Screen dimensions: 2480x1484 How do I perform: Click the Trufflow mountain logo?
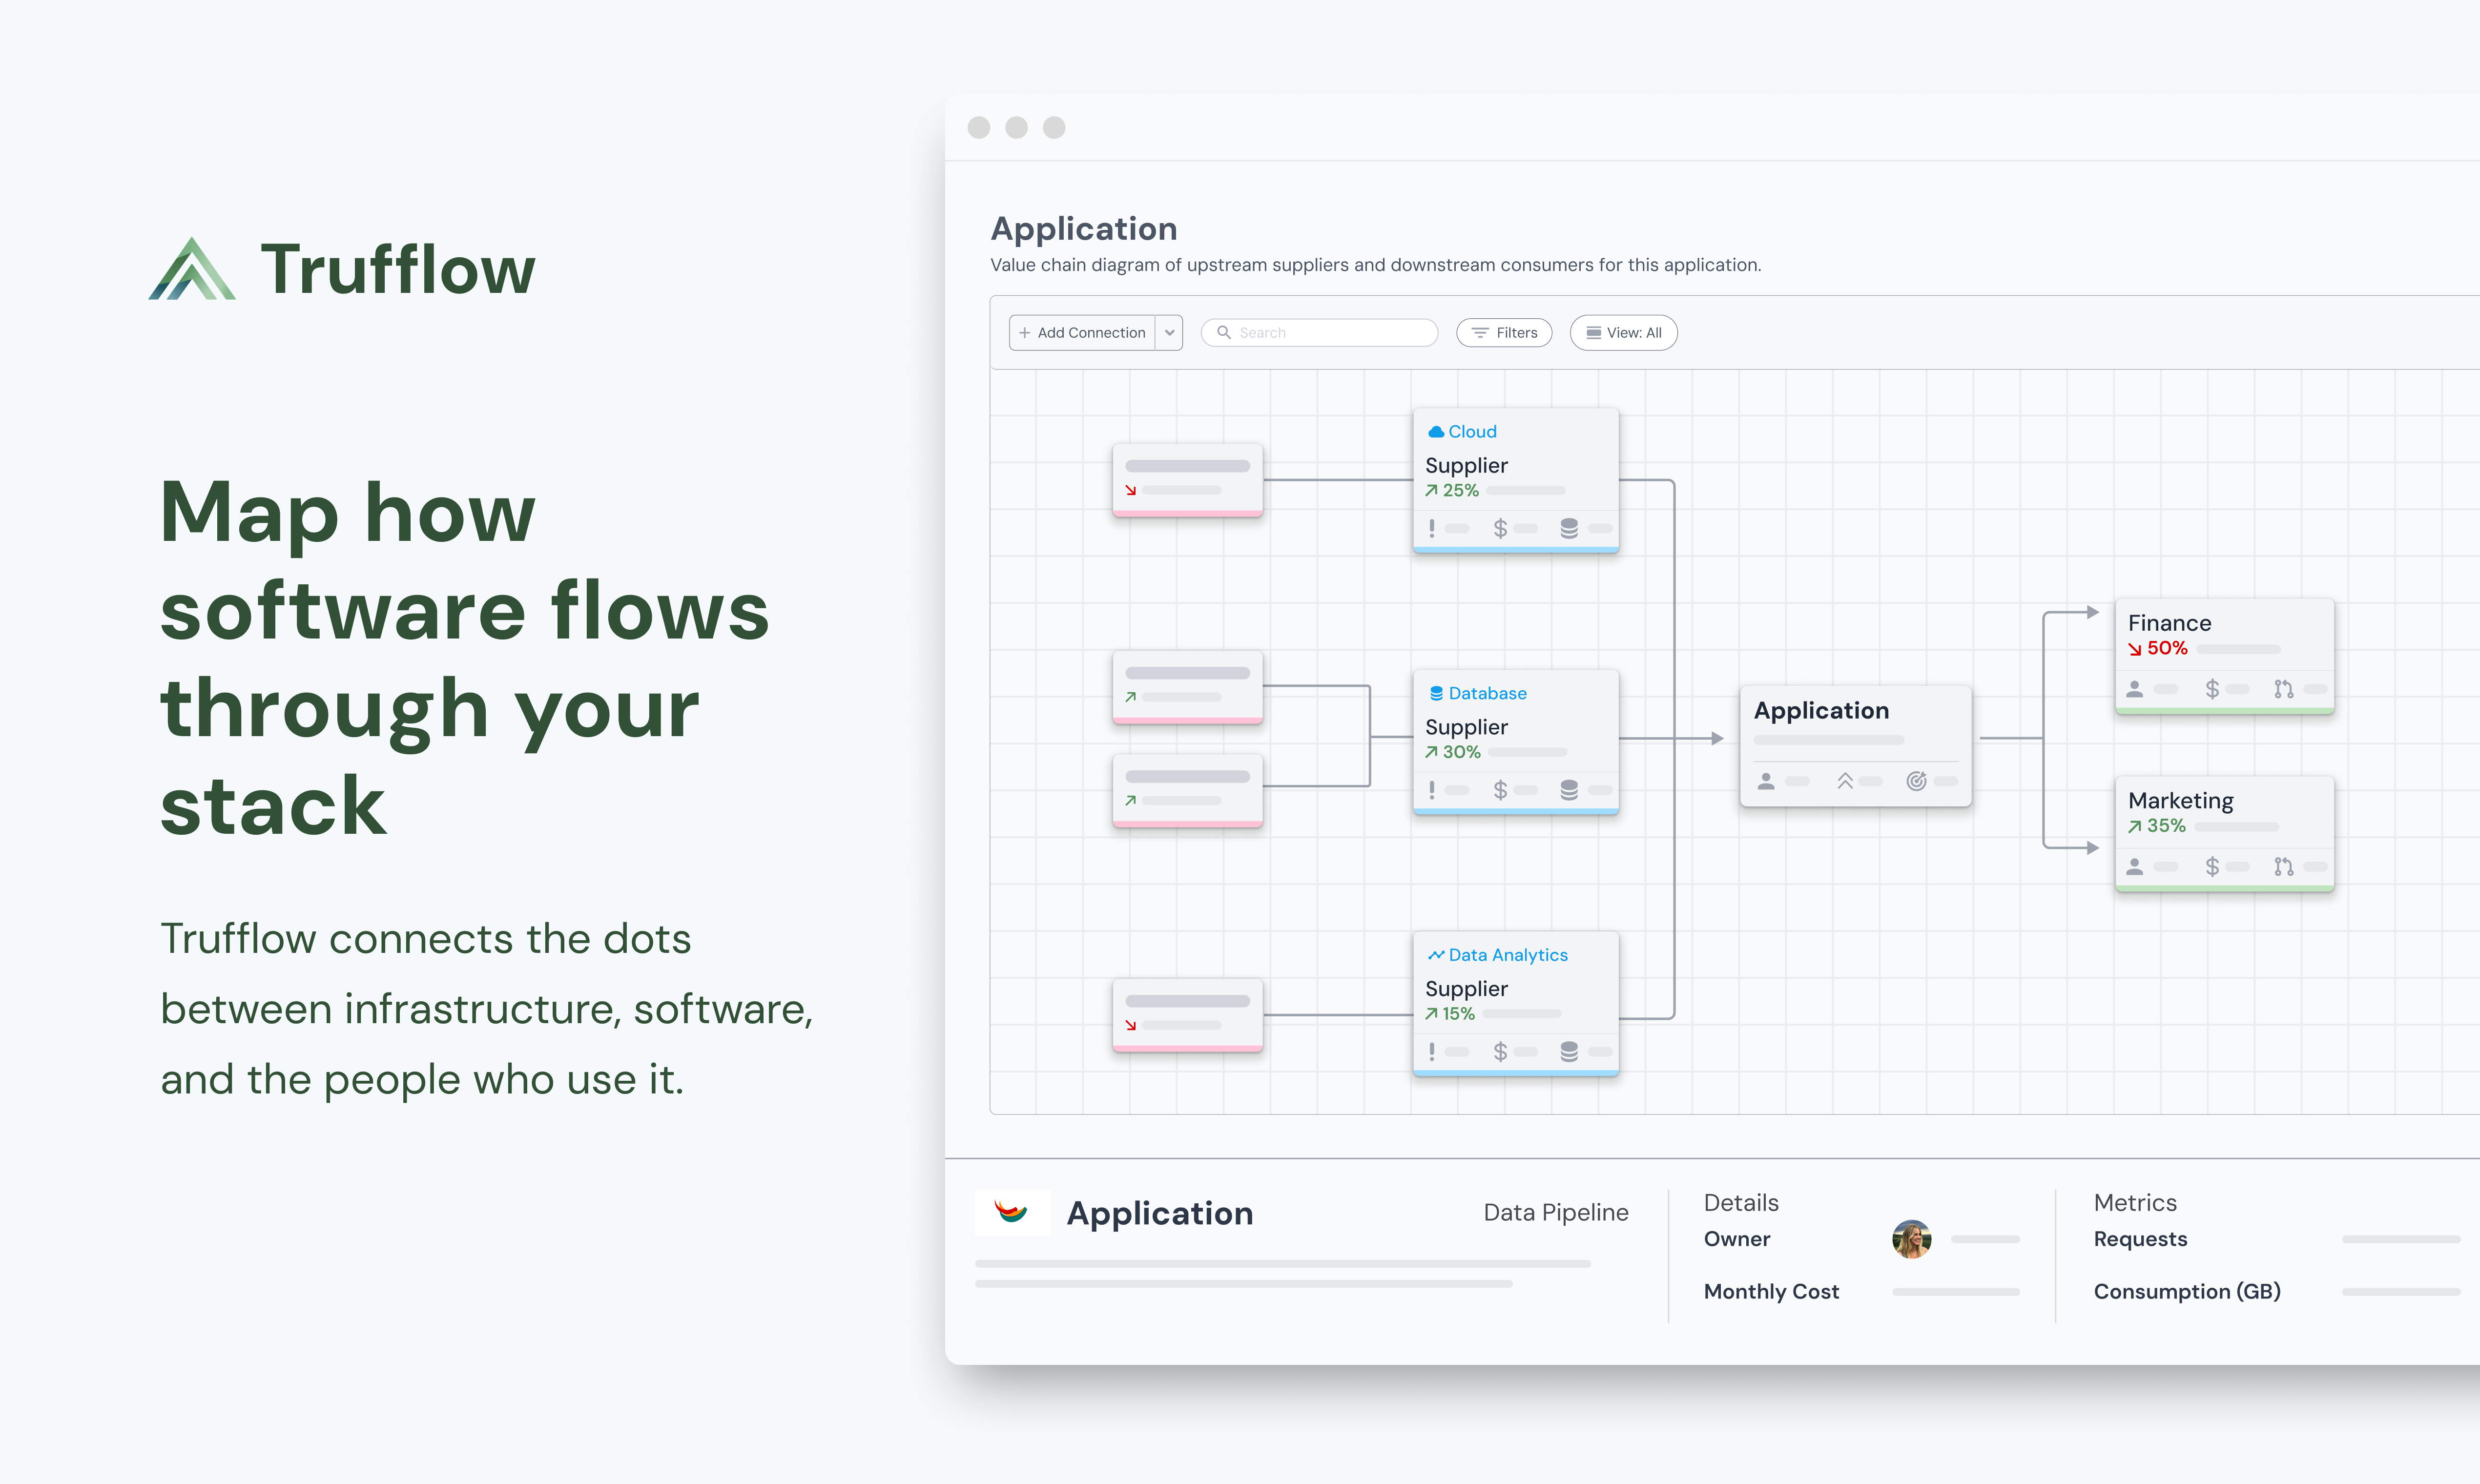point(192,269)
